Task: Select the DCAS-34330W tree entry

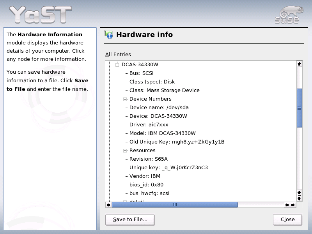Action: tap(140, 65)
